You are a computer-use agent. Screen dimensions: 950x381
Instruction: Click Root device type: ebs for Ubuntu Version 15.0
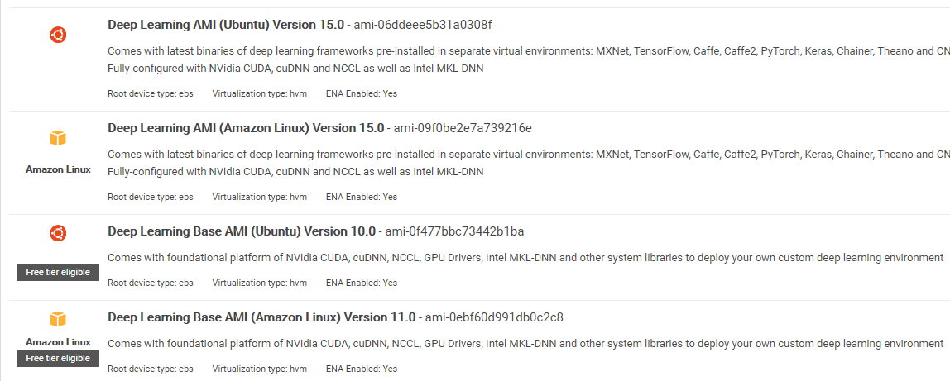tap(151, 93)
